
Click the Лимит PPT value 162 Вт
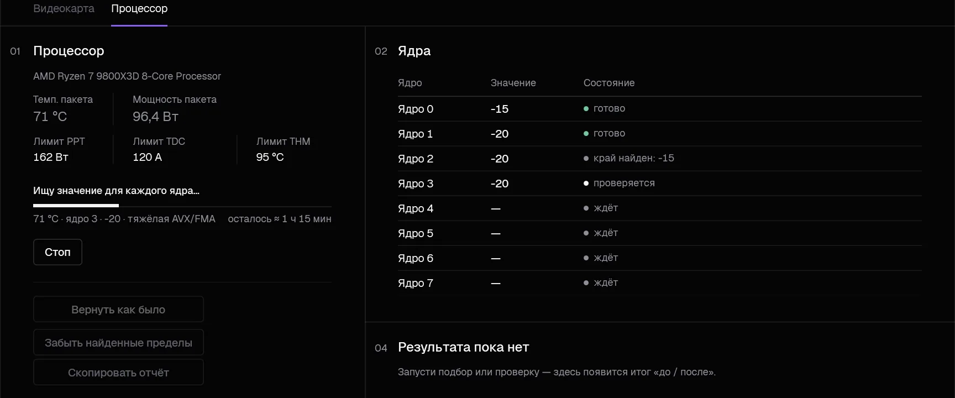pyautogui.click(x=51, y=157)
